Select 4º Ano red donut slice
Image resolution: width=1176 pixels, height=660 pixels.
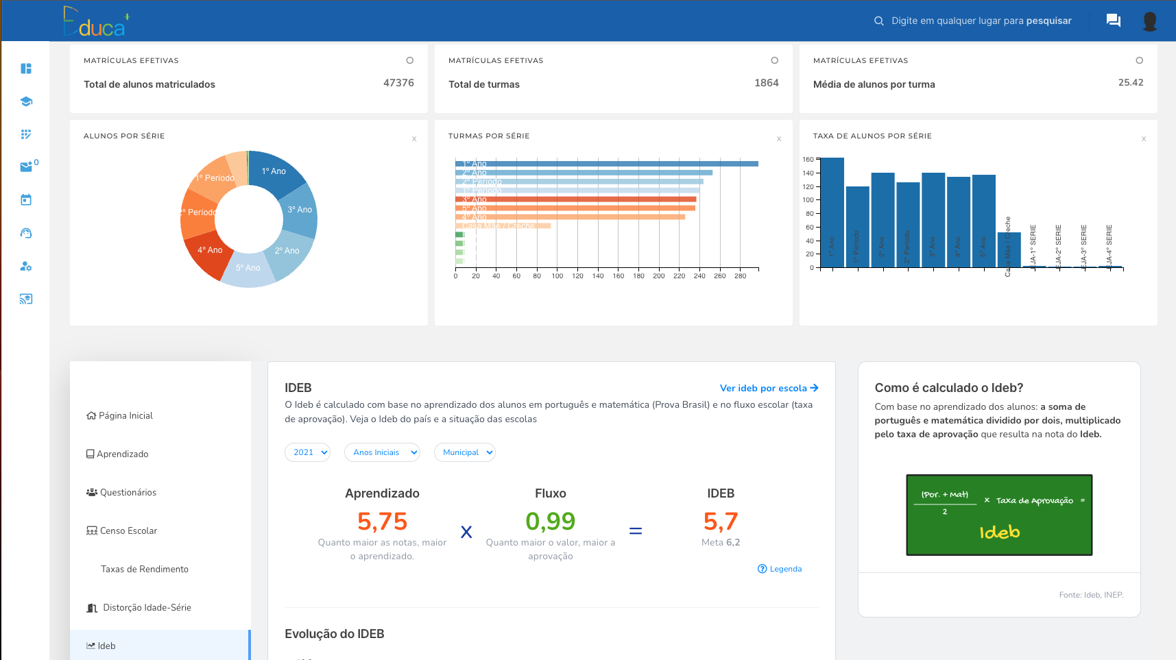[x=210, y=252]
